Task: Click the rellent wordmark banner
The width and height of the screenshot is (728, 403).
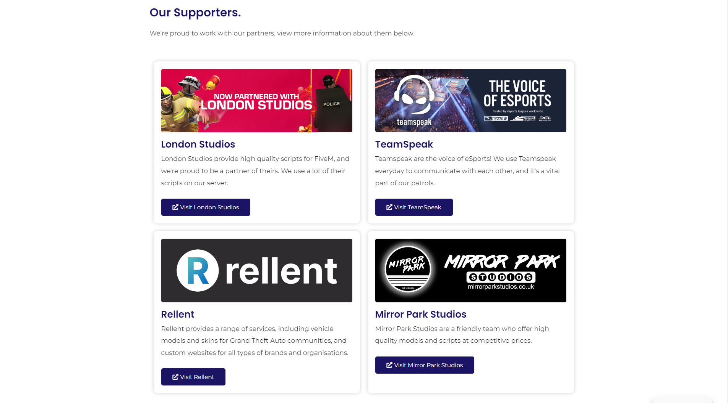Action: (x=281, y=271)
